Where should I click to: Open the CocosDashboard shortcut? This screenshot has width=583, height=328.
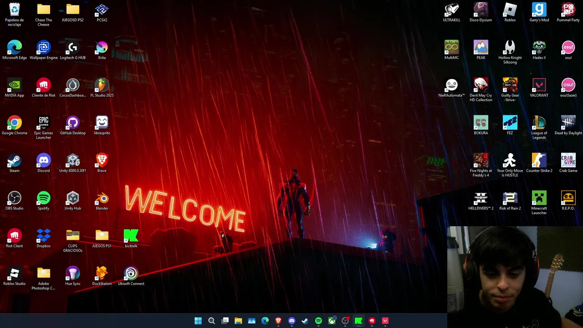pyautogui.click(x=73, y=88)
